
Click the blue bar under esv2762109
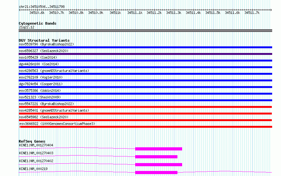point(145,80)
